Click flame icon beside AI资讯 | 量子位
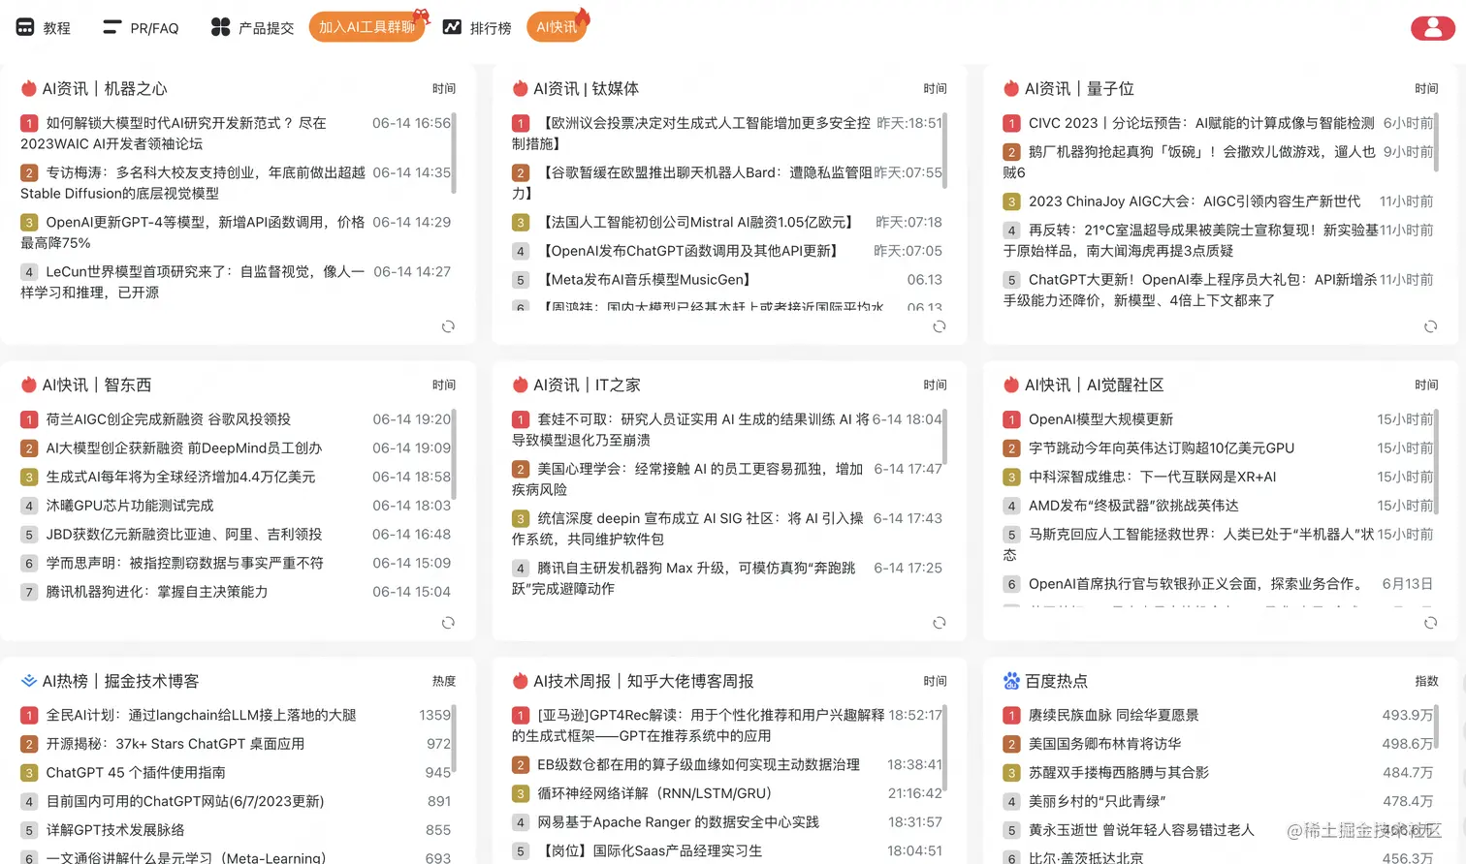 pos(1011,88)
